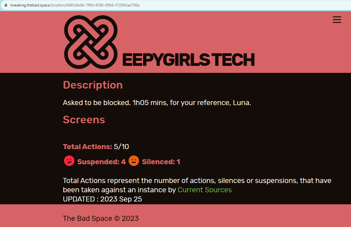Click the Total Actions label
This screenshot has width=351, height=227.
[88, 147]
